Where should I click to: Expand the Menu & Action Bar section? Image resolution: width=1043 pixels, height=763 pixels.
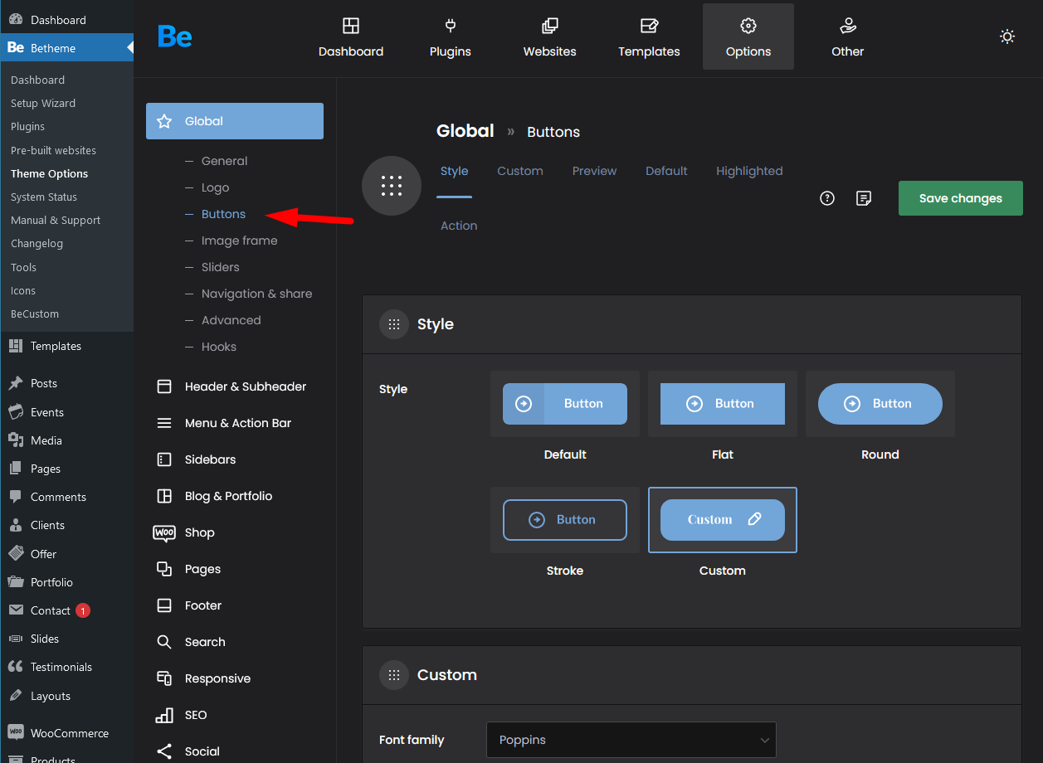[x=235, y=423]
